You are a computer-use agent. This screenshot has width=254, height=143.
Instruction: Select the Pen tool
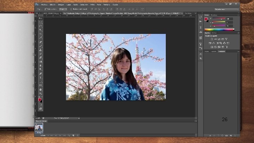[x=40, y=74]
